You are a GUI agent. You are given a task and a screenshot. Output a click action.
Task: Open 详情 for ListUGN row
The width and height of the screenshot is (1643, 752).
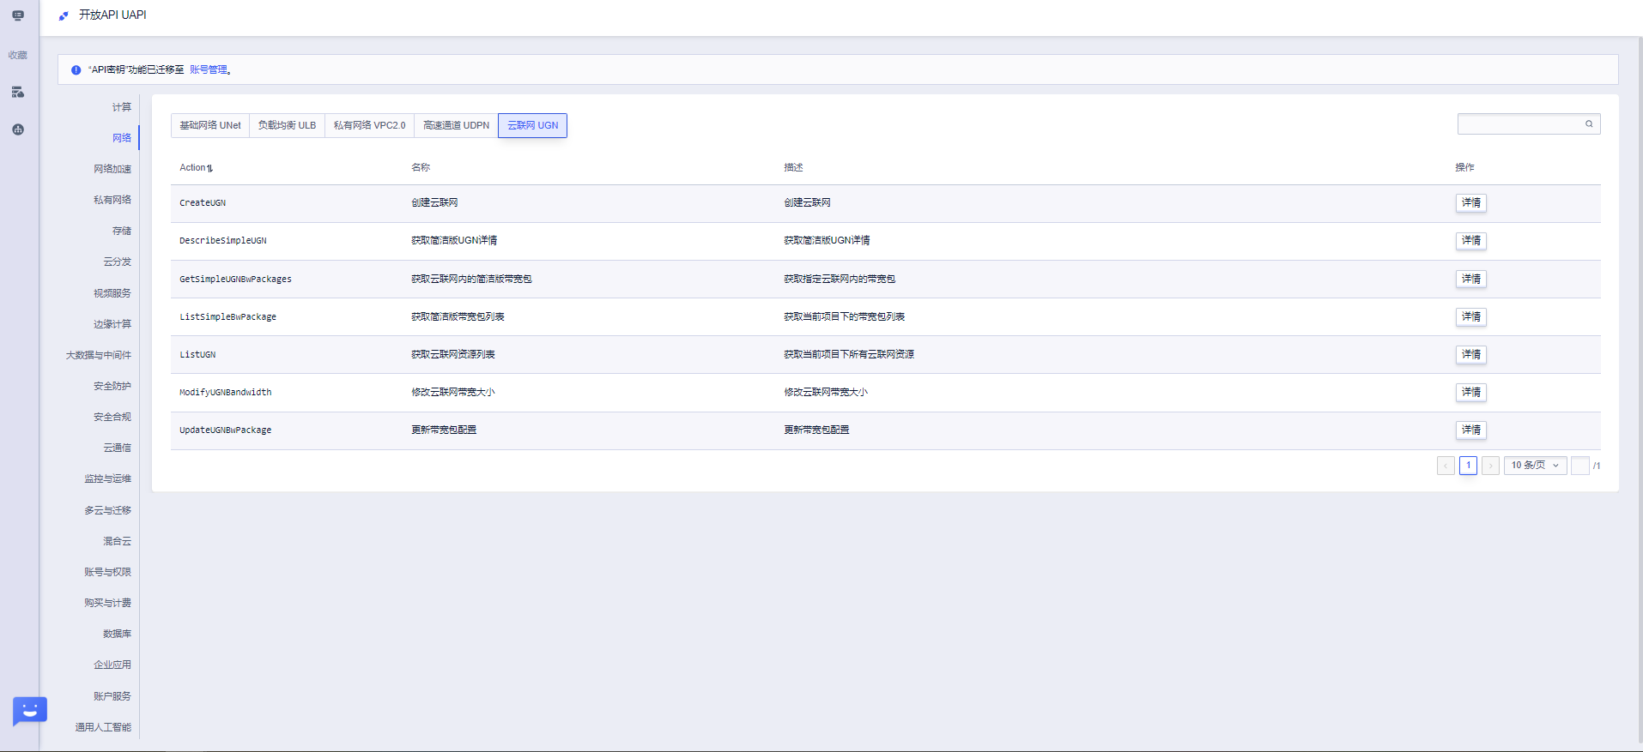click(1470, 354)
